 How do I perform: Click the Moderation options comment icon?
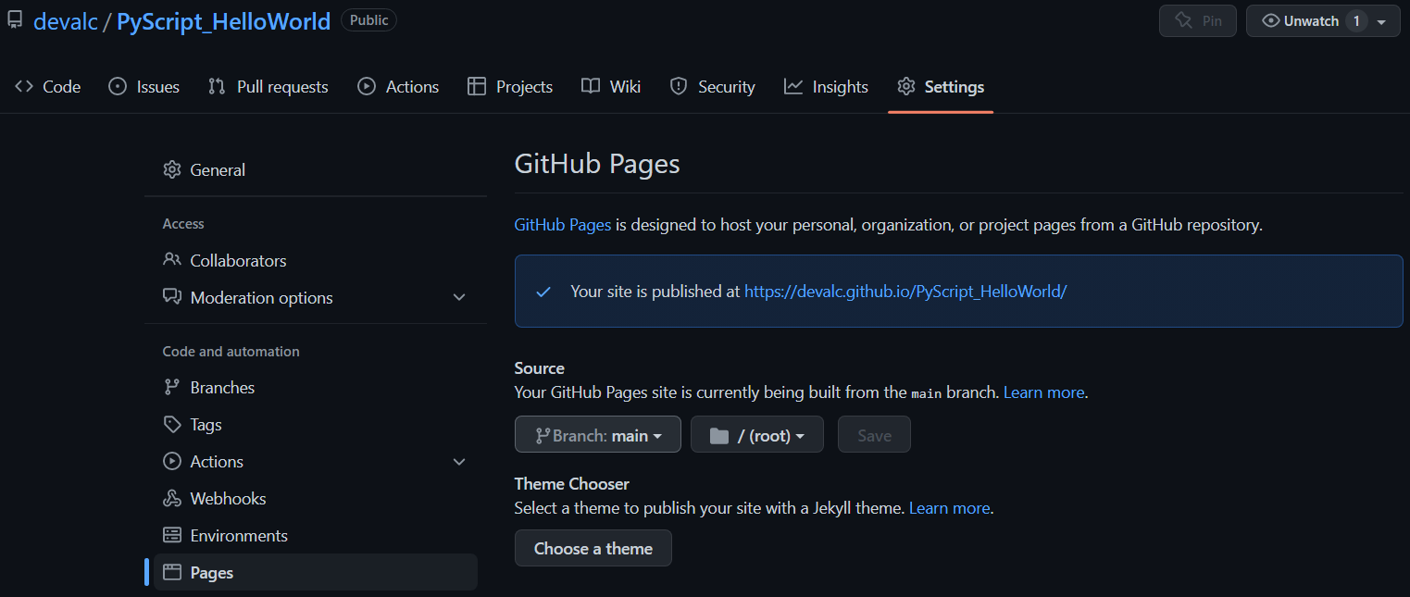click(x=171, y=297)
